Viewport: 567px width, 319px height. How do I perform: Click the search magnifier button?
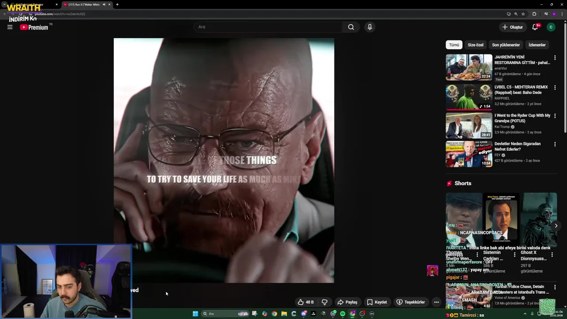tap(351, 27)
